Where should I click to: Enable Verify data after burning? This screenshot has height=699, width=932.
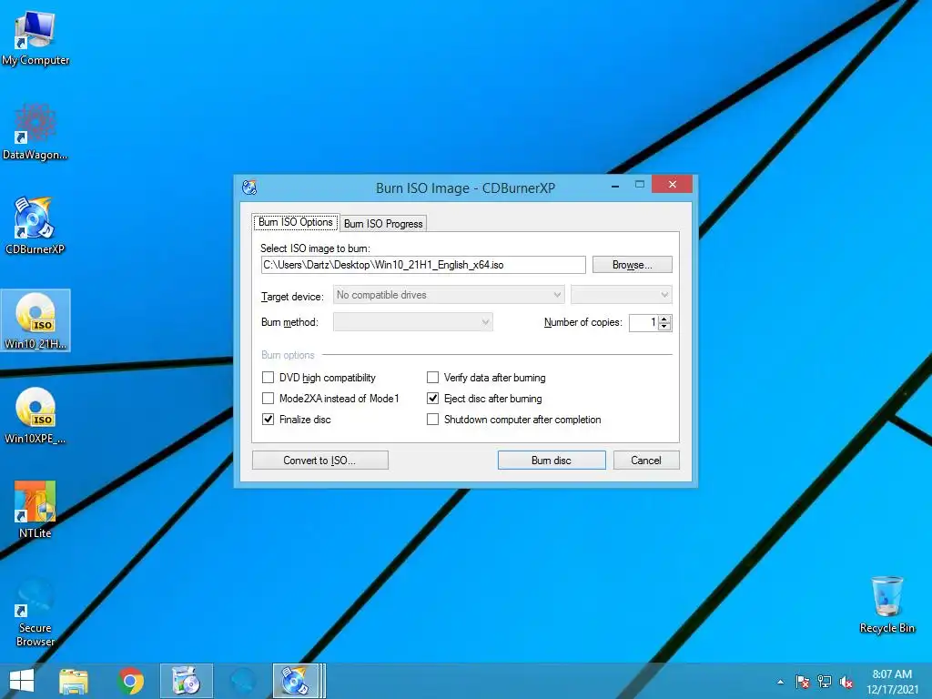(x=432, y=378)
